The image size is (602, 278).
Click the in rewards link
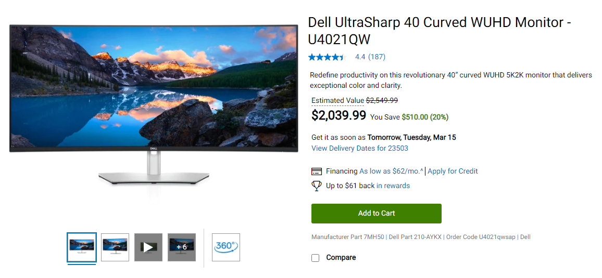(393, 186)
